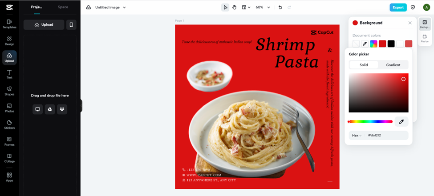The width and height of the screenshot is (434, 196).
Task: Open the Frames panel
Action: pyautogui.click(x=9, y=141)
